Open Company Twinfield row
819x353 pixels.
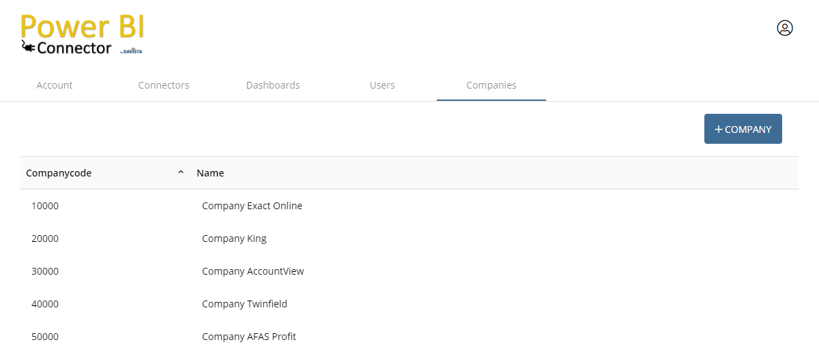click(x=409, y=304)
